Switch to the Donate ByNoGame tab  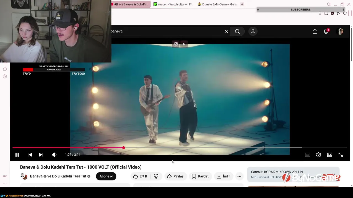217,4
